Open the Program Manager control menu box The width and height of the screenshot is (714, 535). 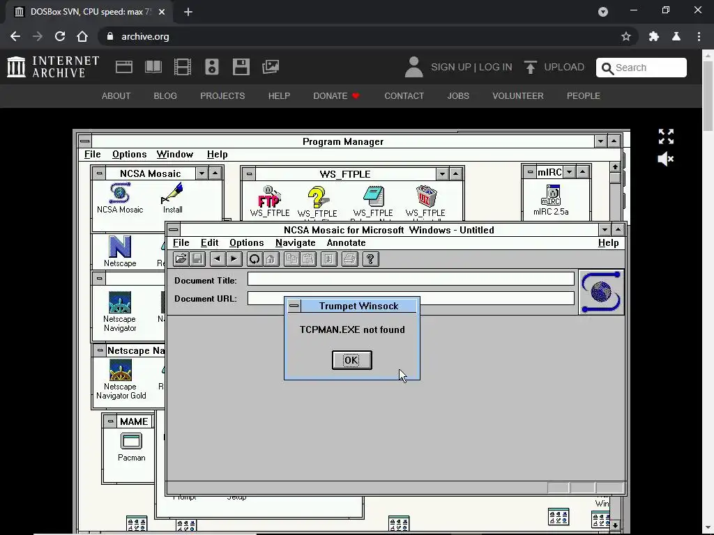pos(84,141)
